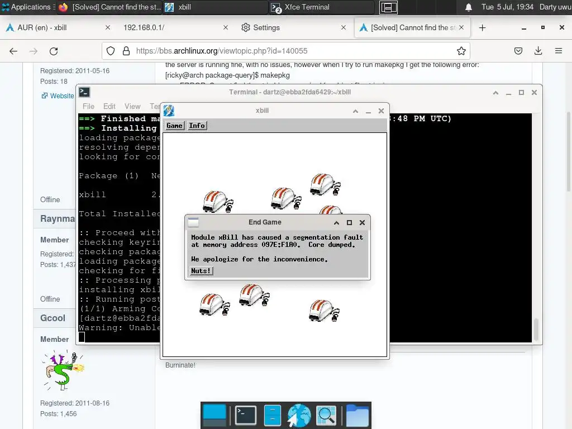The height and width of the screenshot is (429, 572).
Task: Switch to xbill task in top panel
Action: coord(215,7)
